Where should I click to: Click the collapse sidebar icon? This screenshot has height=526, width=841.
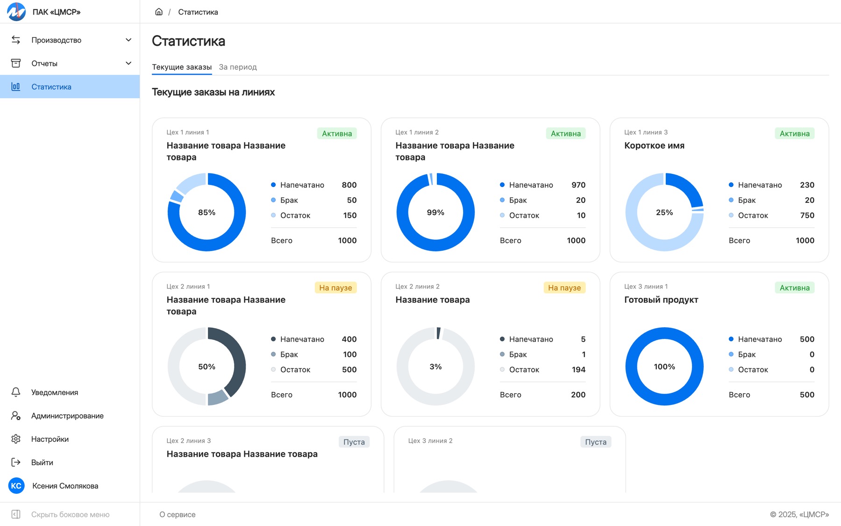pos(16,514)
